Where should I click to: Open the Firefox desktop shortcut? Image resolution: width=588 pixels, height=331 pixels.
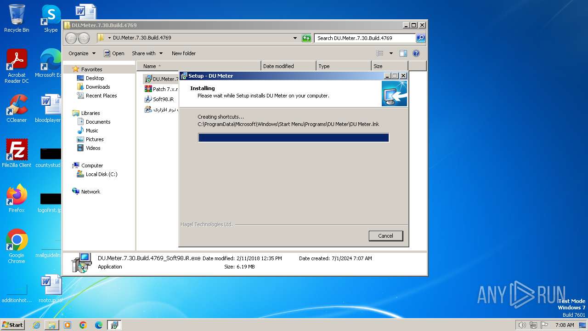coord(17,198)
